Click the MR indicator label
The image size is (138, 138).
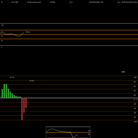pos(123,72)
